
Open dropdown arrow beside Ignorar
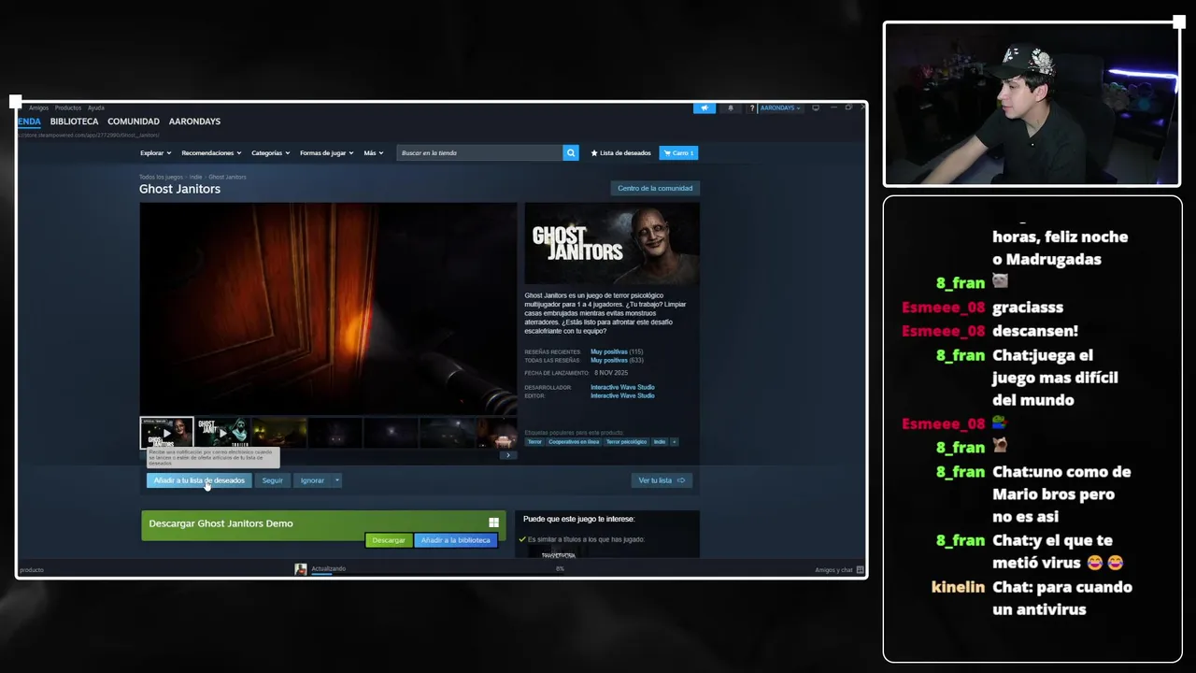pos(336,480)
